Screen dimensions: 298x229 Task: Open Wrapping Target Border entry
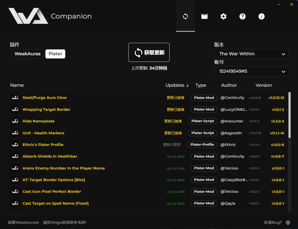[46, 109]
